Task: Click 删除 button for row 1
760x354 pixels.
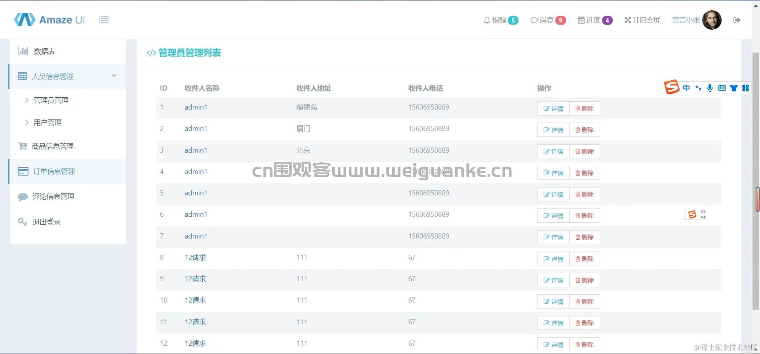Action: tap(585, 108)
